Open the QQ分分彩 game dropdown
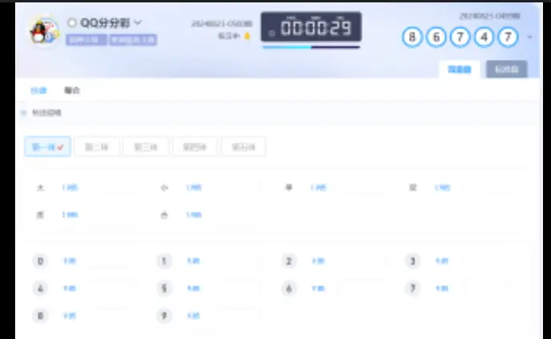This screenshot has height=339, width=551. [137, 23]
